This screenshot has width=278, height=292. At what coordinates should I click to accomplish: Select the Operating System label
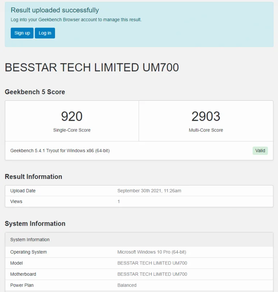pyautogui.click(x=29, y=252)
